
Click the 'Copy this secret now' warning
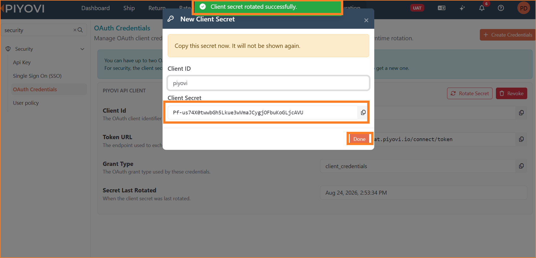tap(268, 46)
